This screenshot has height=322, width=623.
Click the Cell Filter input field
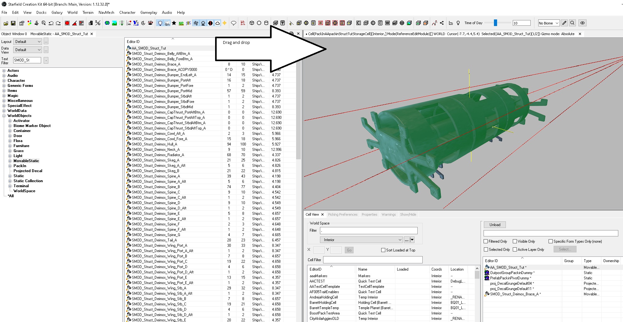(x=373, y=260)
